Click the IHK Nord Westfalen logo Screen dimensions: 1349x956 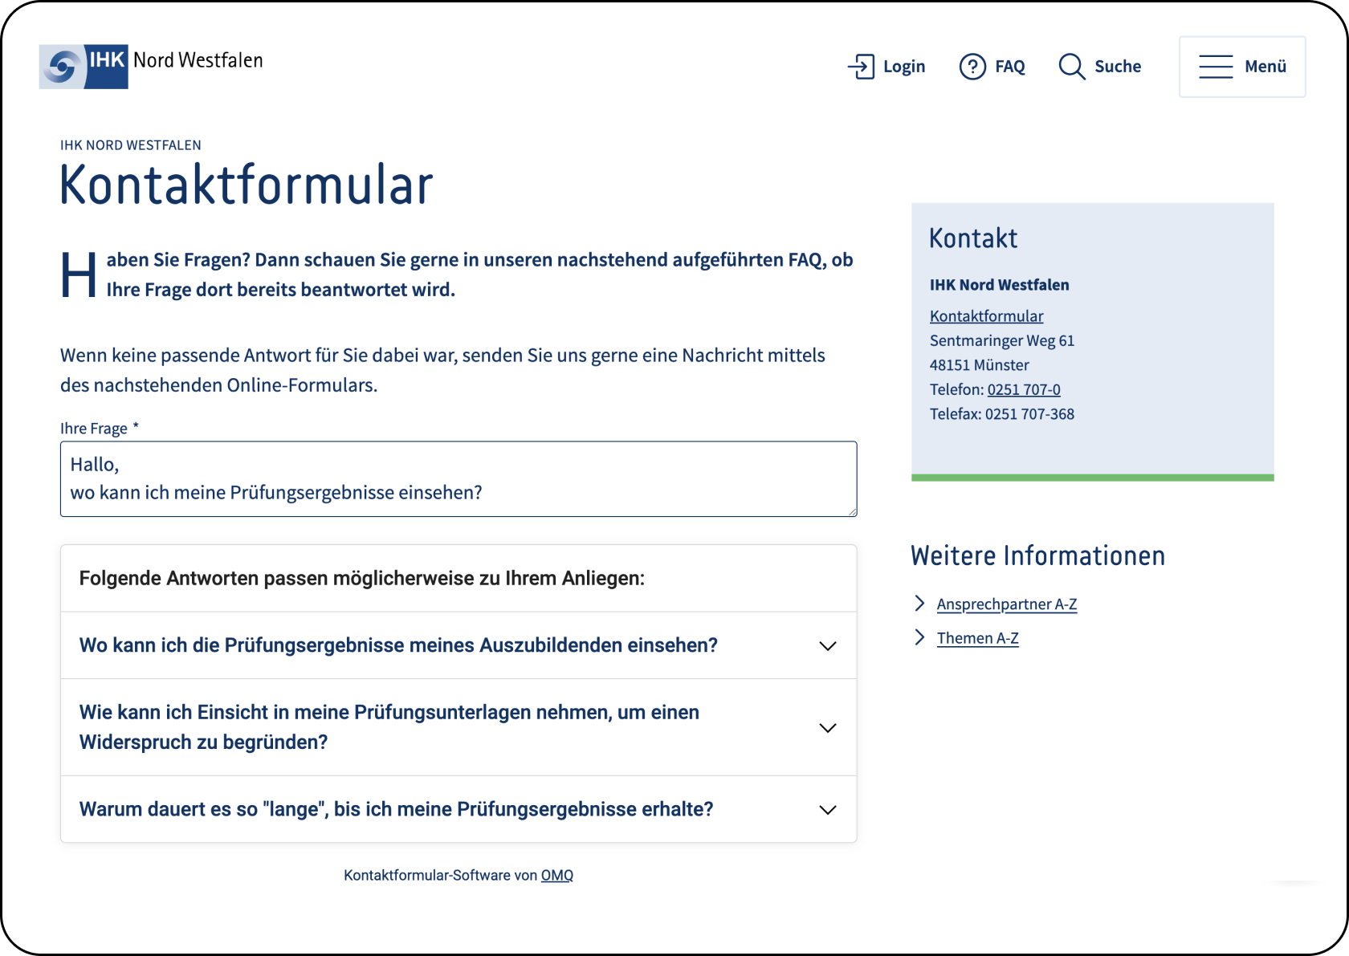pyautogui.click(x=151, y=66)
